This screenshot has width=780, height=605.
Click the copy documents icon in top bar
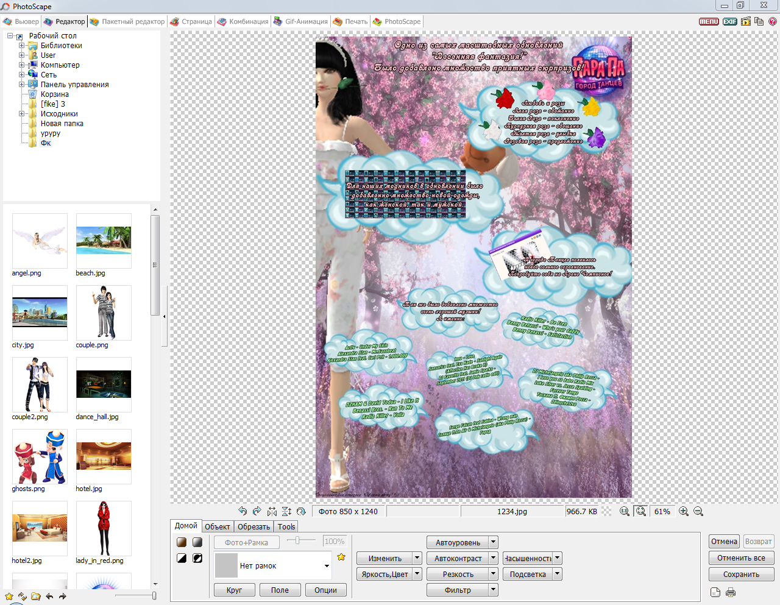point(759,21)
